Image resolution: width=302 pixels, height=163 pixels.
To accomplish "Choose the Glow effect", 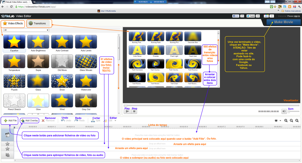I will (x=38, y=102).
